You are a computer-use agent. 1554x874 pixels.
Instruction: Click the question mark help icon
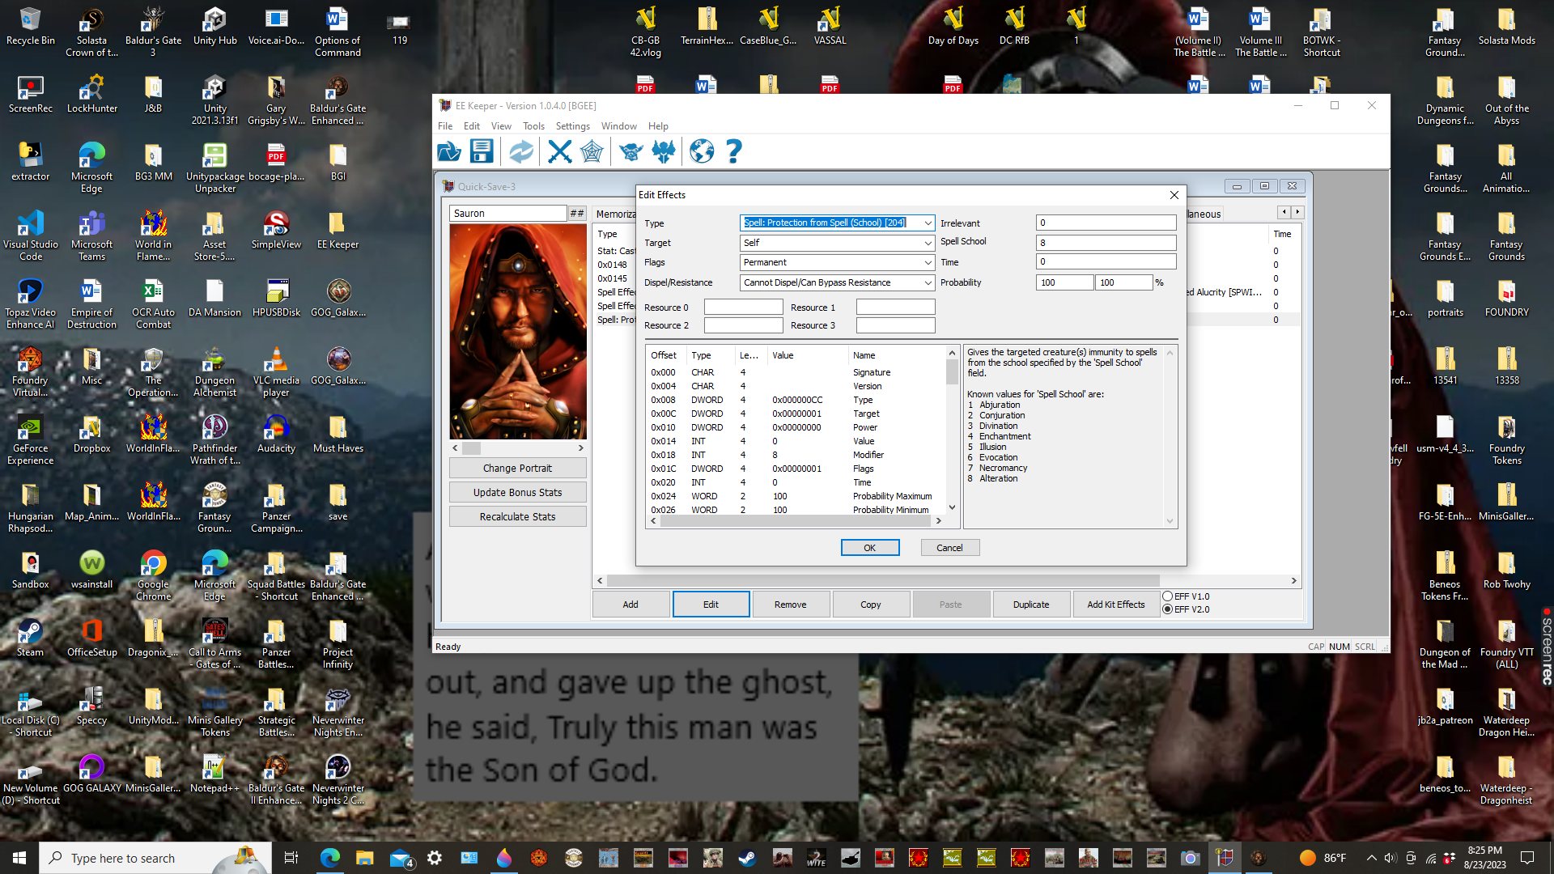(733, 151)
